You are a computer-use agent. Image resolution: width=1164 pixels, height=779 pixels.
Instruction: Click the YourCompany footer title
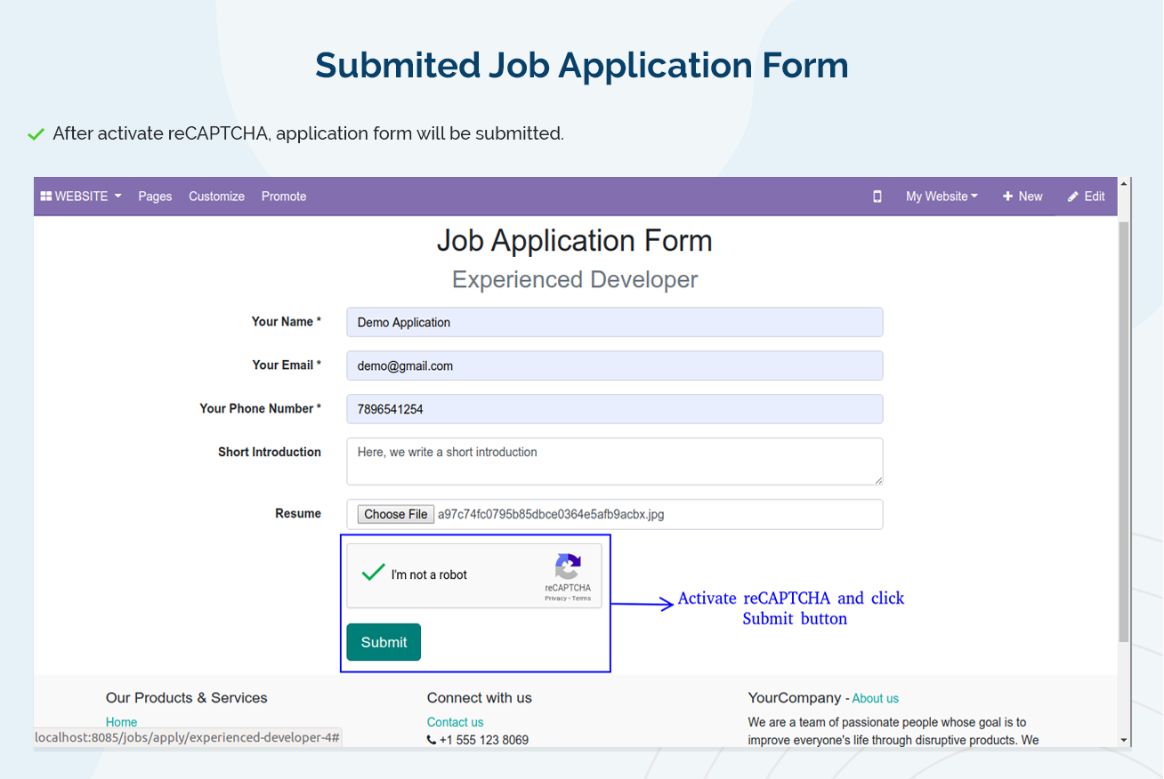tap(795, 698)
